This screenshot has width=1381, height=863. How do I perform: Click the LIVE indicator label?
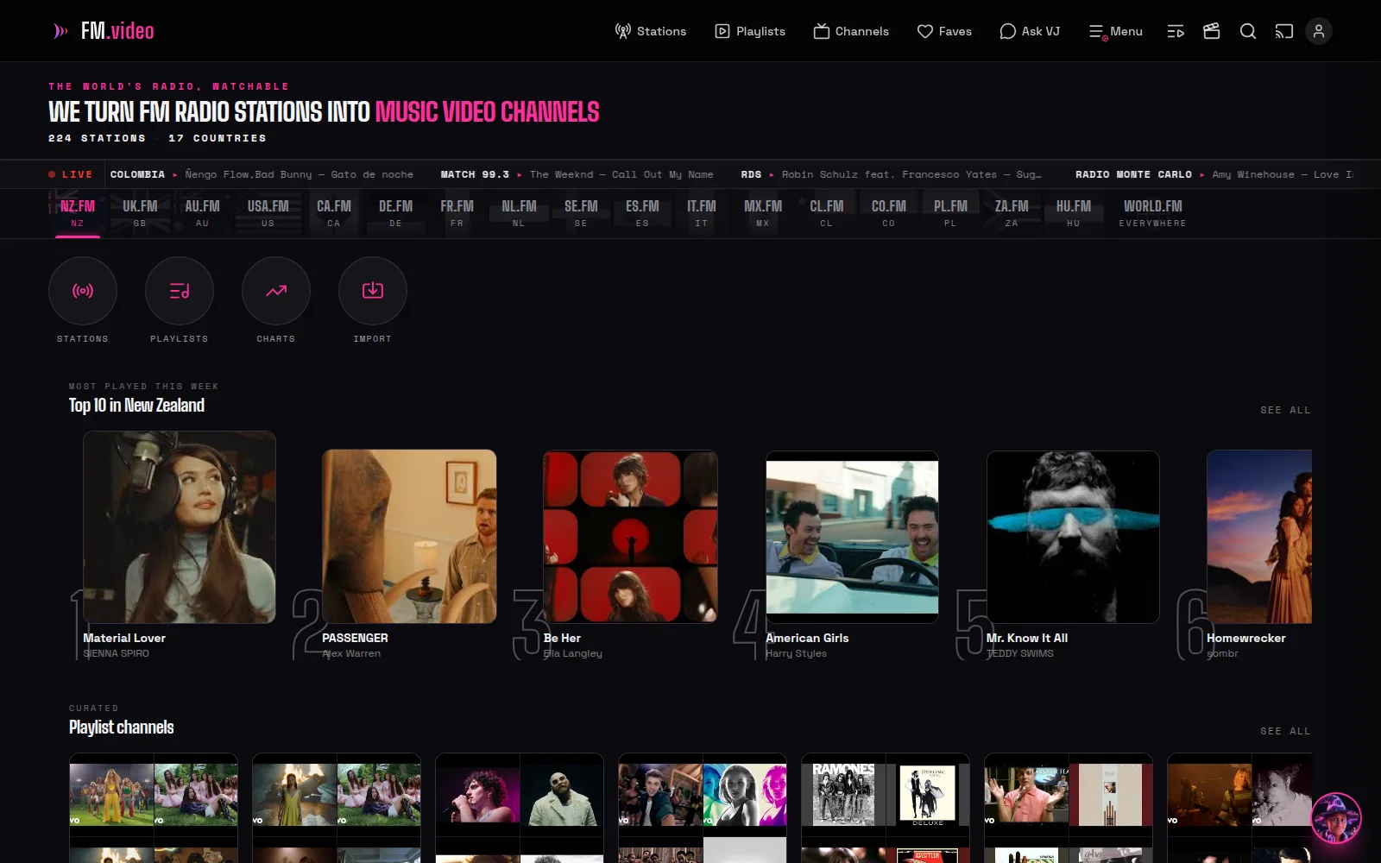71,174
